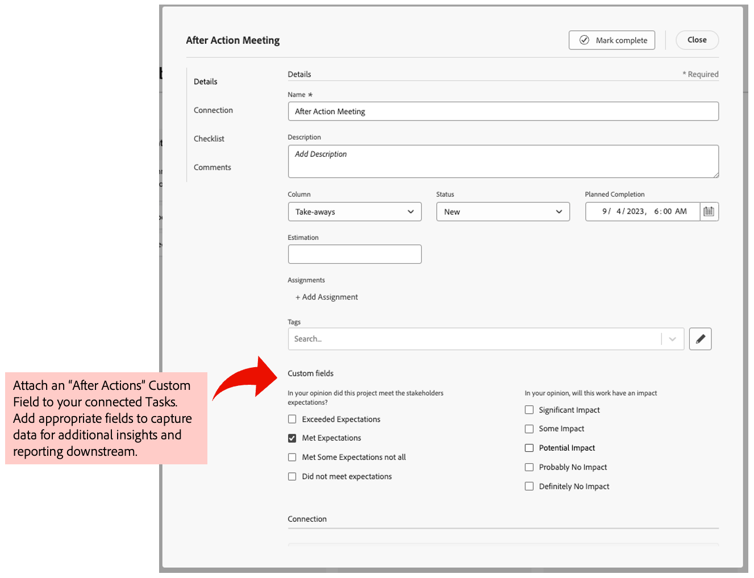Uncheck the Met Expectations checkbox

click(x=292, y=438)
